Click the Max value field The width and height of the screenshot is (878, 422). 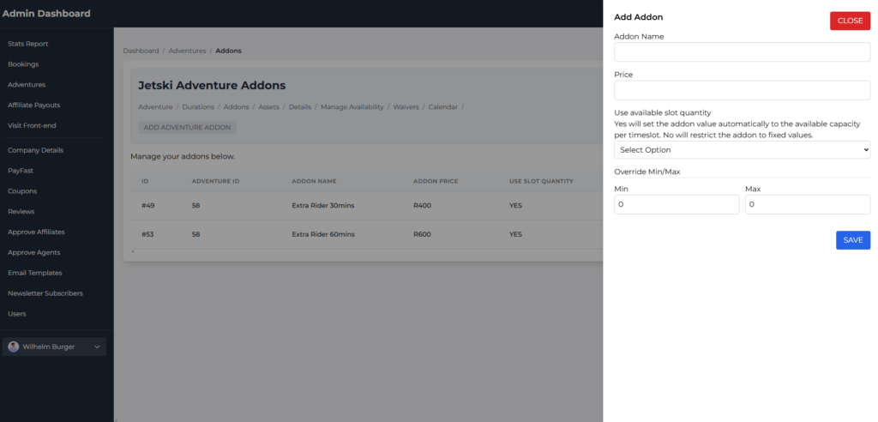click(x=808, y=204)
